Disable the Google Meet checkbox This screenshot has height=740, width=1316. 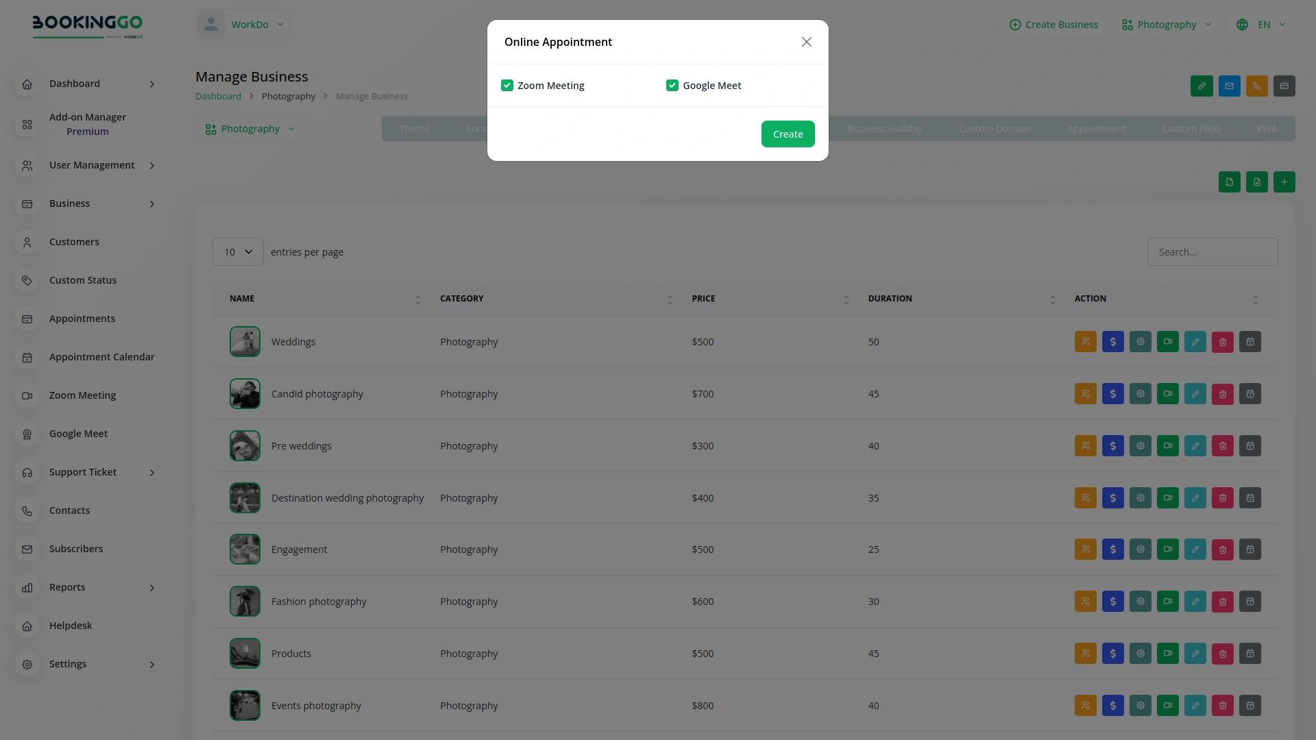coord(672,85)
